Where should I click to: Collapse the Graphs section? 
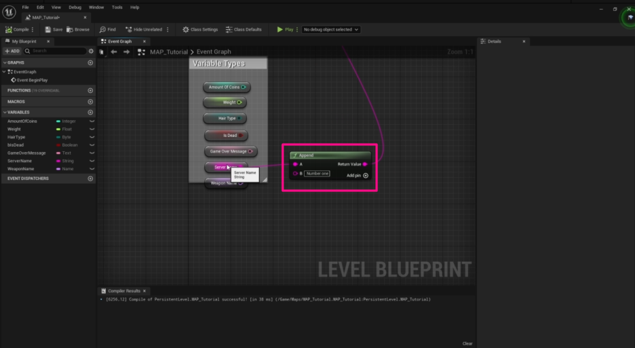(x=5, y=63)
